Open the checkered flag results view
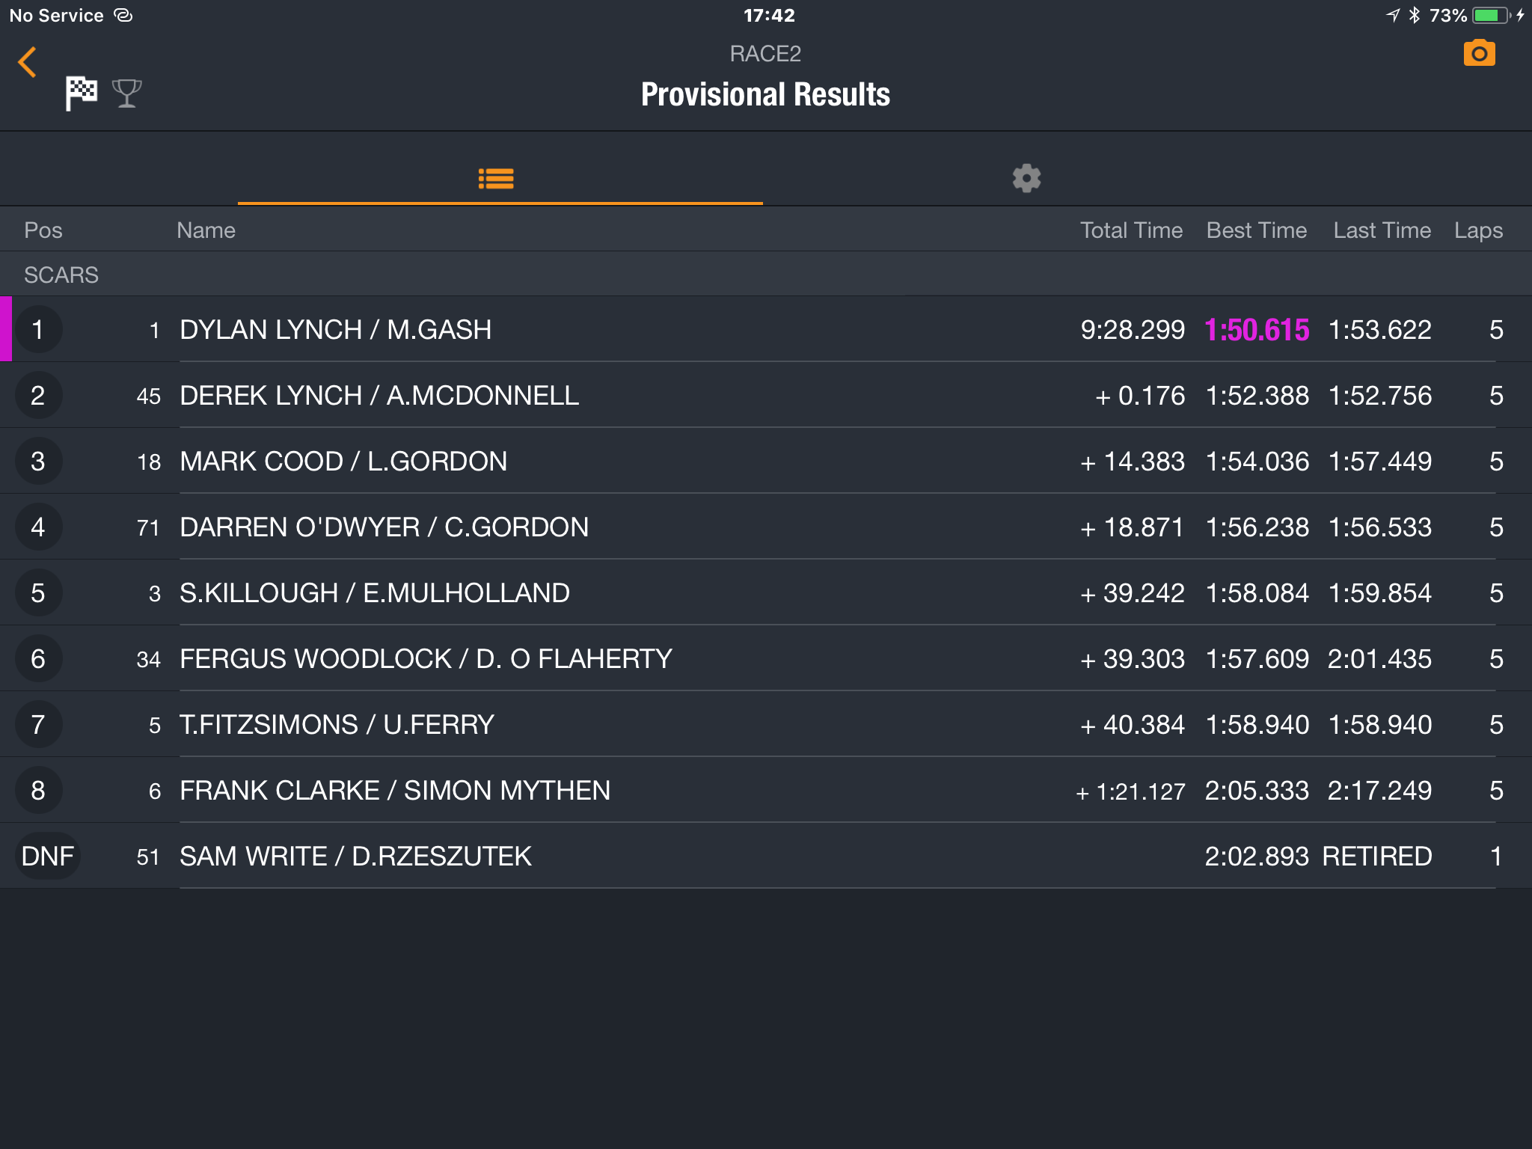1532x1149 pixels. click(x=81, y=94)
